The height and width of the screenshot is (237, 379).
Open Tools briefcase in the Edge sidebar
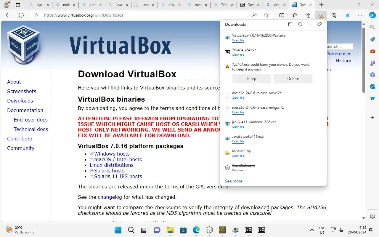(x=372, y=51)
